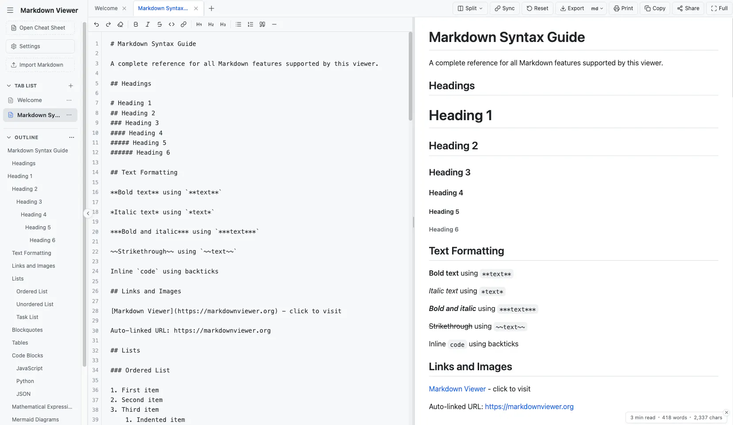Jump to Blockquotes in outline
This screenshot has height=425, width=733.
tap(27, 330)
